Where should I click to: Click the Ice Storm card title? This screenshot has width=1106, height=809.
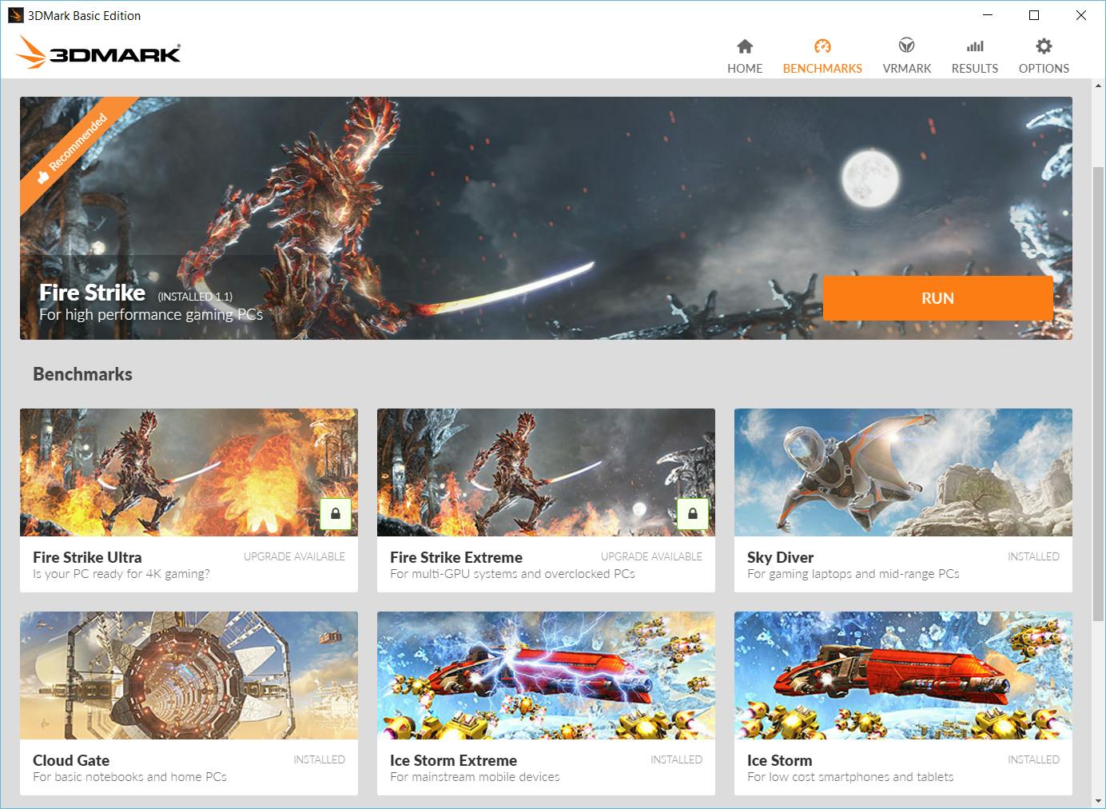pos(779,760)
